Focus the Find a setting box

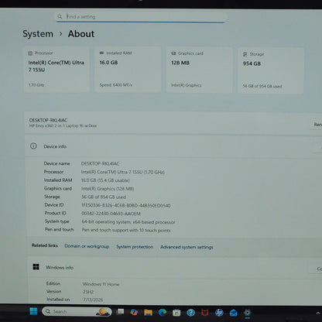(x=141, y=16)
